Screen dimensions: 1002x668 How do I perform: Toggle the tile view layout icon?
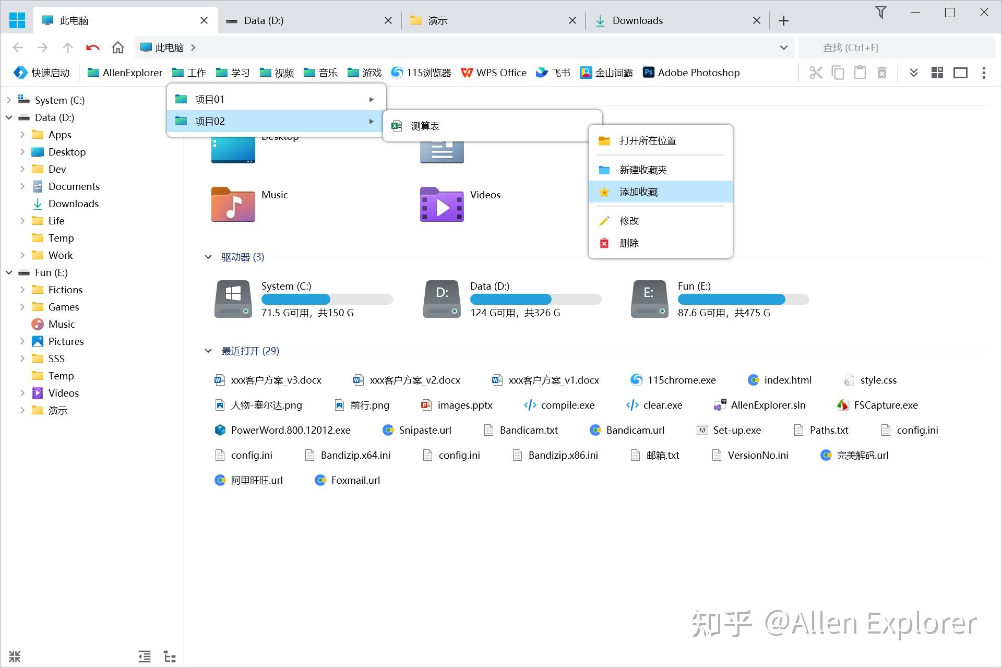point(937,73)
